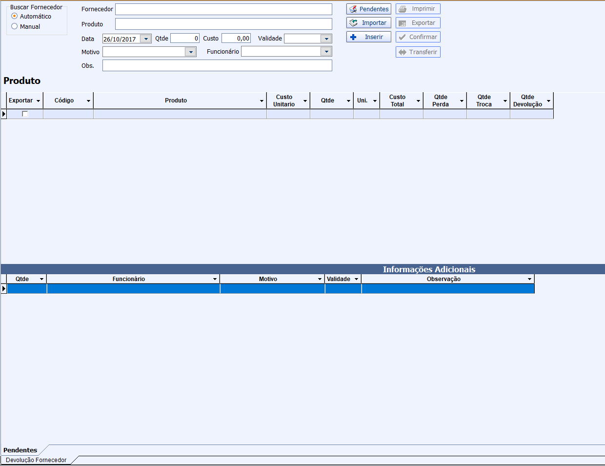Open the Data date picker dropdown
605x466 pixels.
pyautogui.click(x=145, y=39)
